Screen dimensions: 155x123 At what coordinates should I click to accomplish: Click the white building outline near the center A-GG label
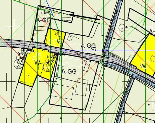tap(79, 48)
